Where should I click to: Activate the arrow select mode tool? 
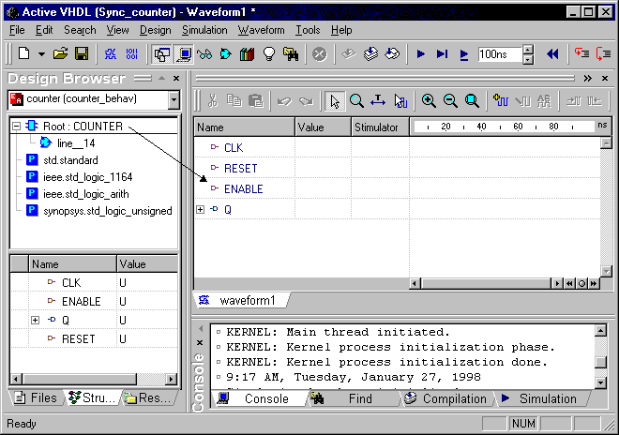pyautogui.click(x=334, y=101)
